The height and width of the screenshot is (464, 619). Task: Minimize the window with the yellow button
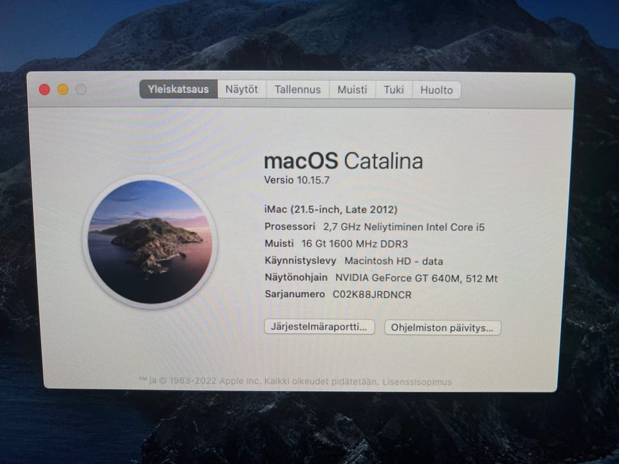63,90
